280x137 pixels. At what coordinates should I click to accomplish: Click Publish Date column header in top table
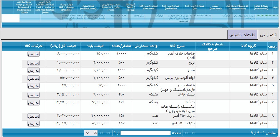88,7
